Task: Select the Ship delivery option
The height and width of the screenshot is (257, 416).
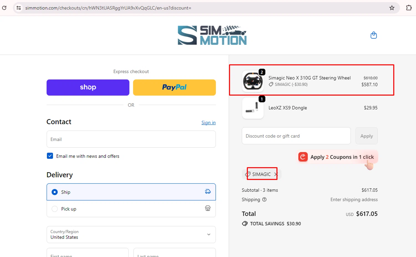Action: point(131,192)
